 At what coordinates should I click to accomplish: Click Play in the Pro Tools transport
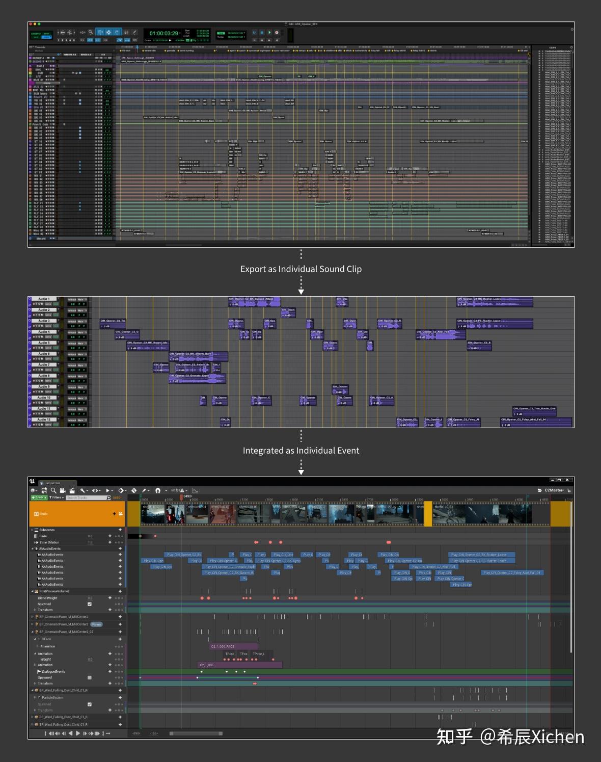(269, 33)
